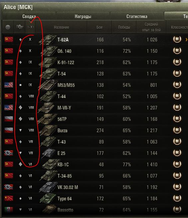
Task: Click the Polish flag on the 56TP row
Action: coord(9,119)
